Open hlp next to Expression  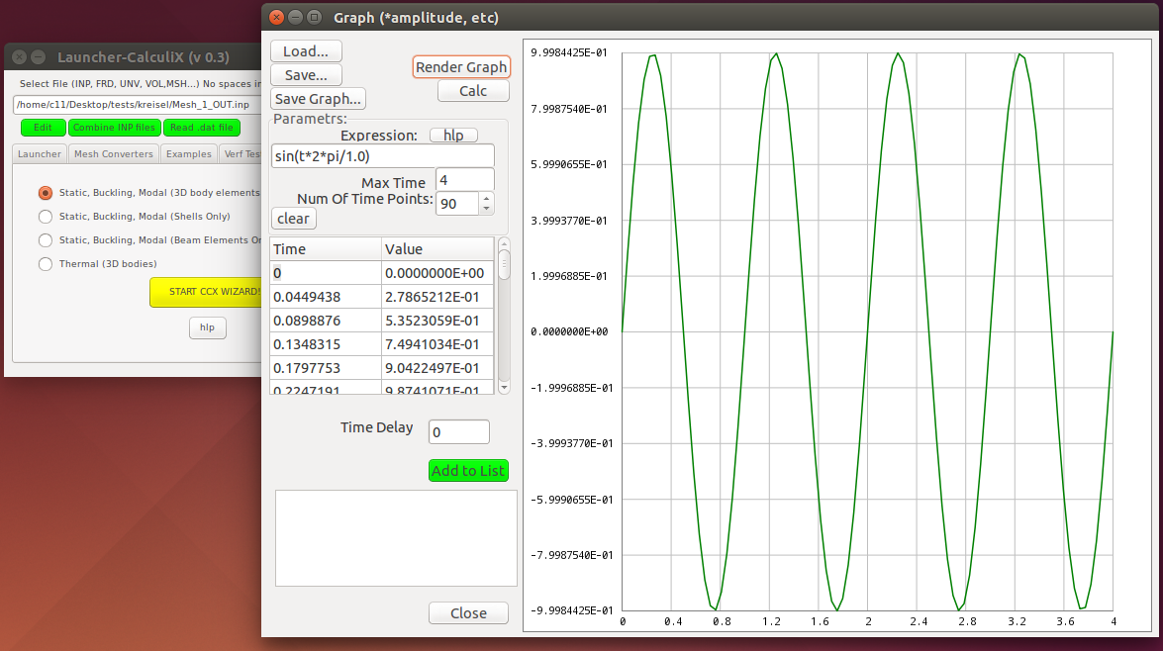[453, 134]
